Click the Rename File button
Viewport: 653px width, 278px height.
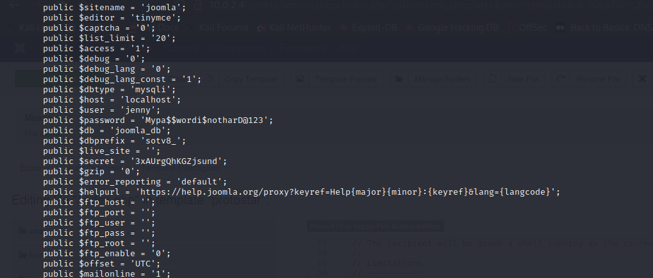[x=590, y=79]
